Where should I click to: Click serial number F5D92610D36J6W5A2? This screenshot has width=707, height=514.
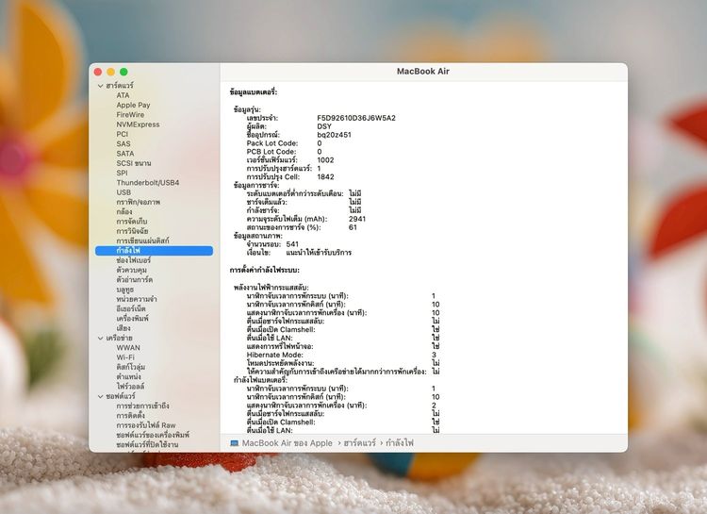click(x=356, y=118)
